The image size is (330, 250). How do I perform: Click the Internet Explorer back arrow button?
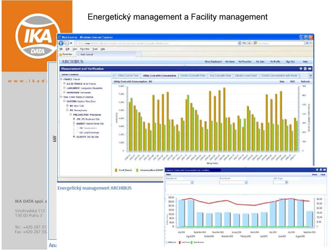pyautogui.click(x=61, y=43)
